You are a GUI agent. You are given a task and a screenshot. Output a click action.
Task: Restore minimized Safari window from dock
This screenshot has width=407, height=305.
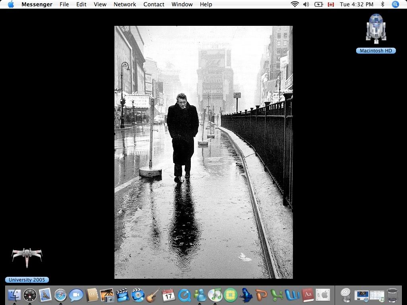click(362, 295)
